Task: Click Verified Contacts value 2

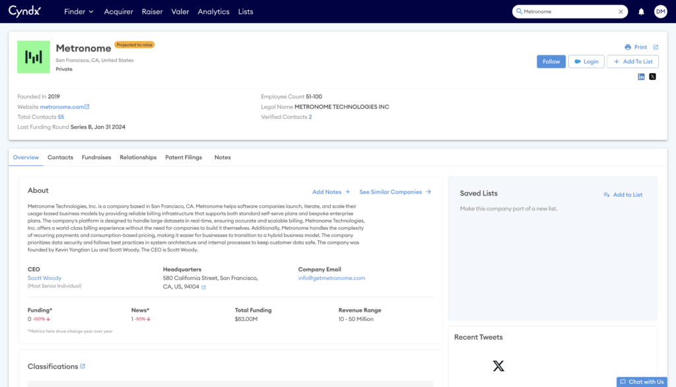Action: tap(310, 117)
